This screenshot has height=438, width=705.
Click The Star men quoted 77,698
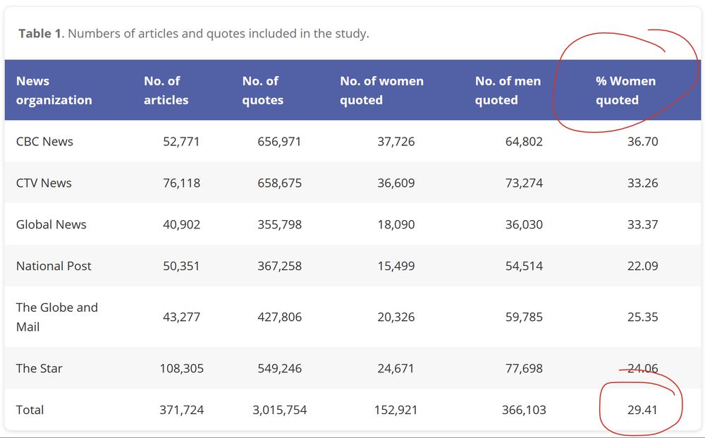pos(524,368)
